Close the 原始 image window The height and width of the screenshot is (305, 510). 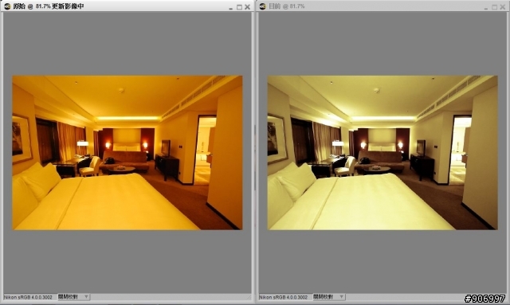coord(248,7)
